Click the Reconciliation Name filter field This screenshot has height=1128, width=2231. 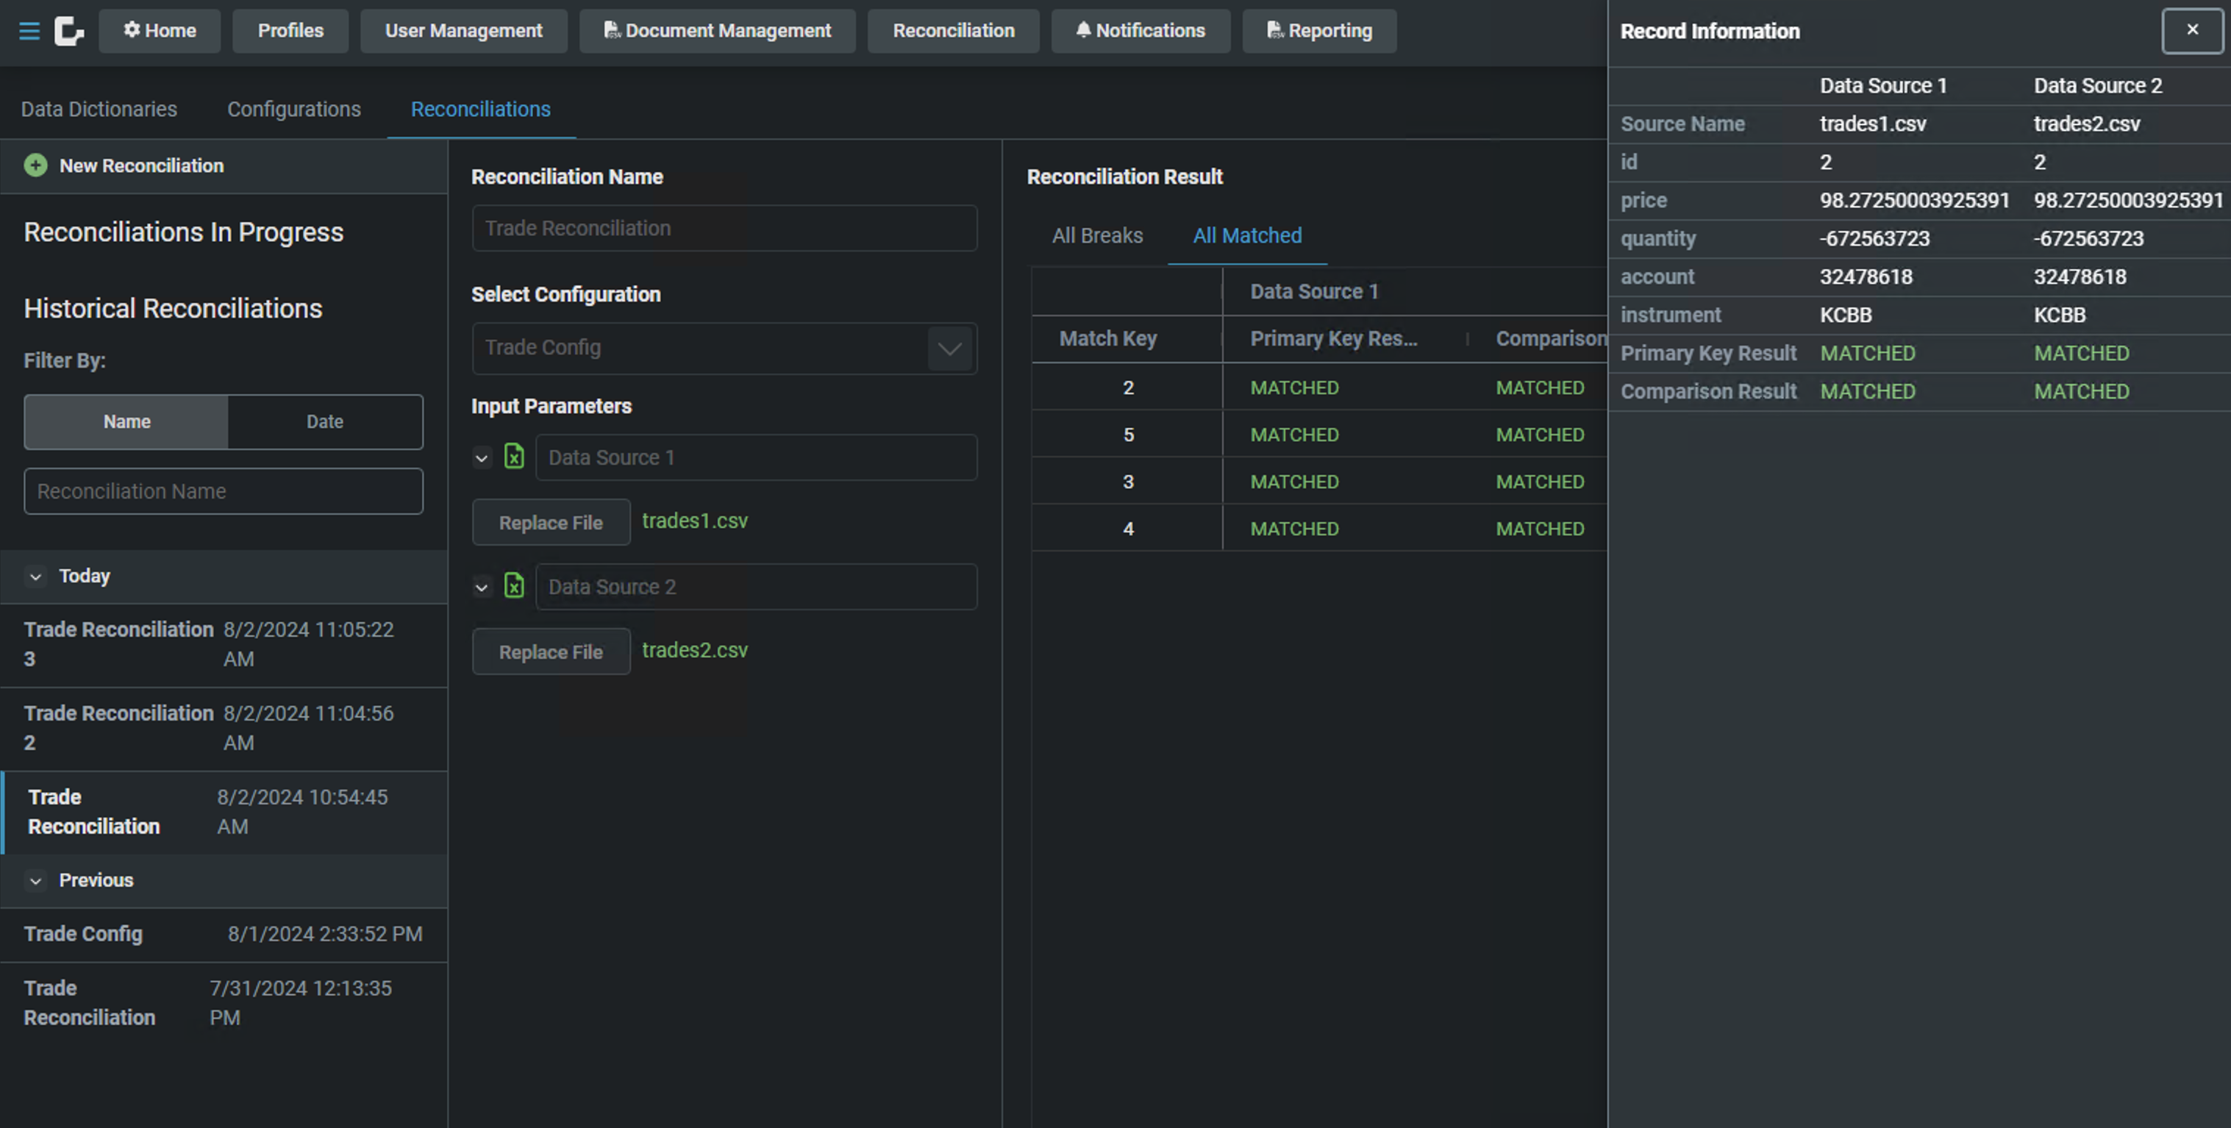pos(223,491)
